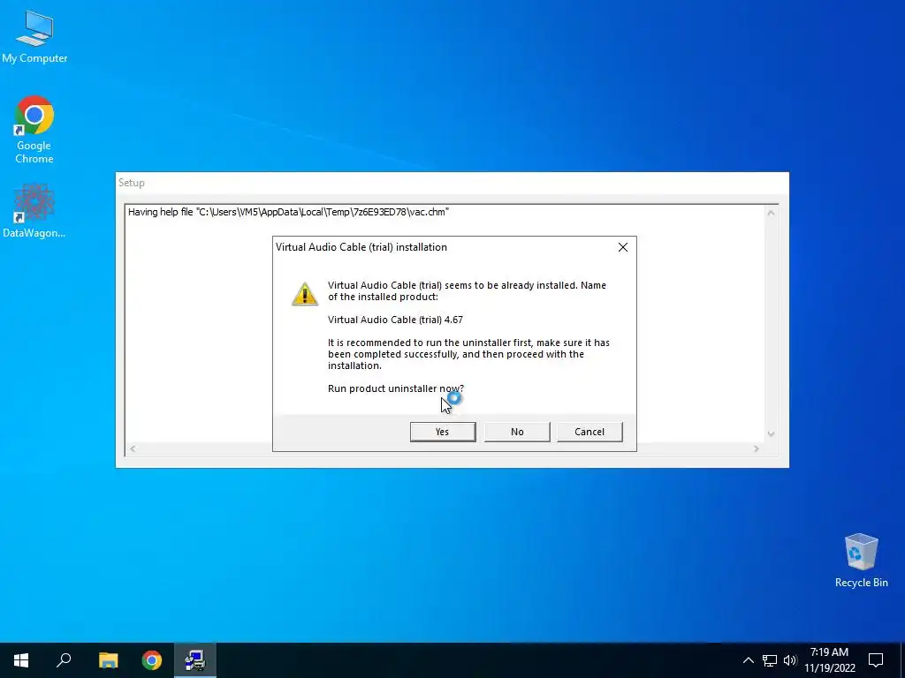Open taskbar search
This screenshot has width=905, height=678.
tap(64, 660)
